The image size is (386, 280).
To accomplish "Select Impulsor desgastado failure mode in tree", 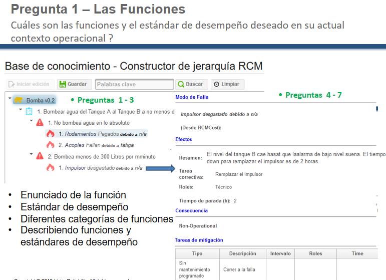I will [x=100, y=168].
